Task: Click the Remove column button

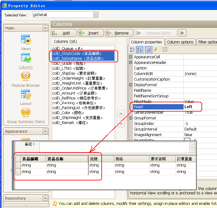Action: coord(119,33)
